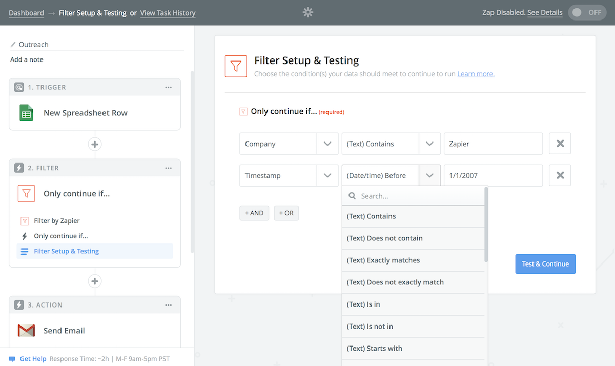
Task: Remove the Company filter row with X
Action: (560, 144)
